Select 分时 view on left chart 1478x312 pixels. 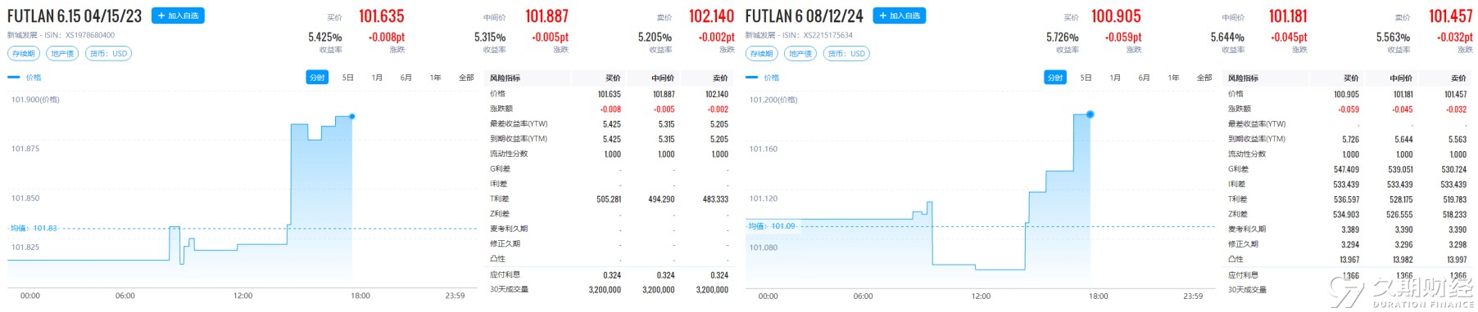point(317,78)
